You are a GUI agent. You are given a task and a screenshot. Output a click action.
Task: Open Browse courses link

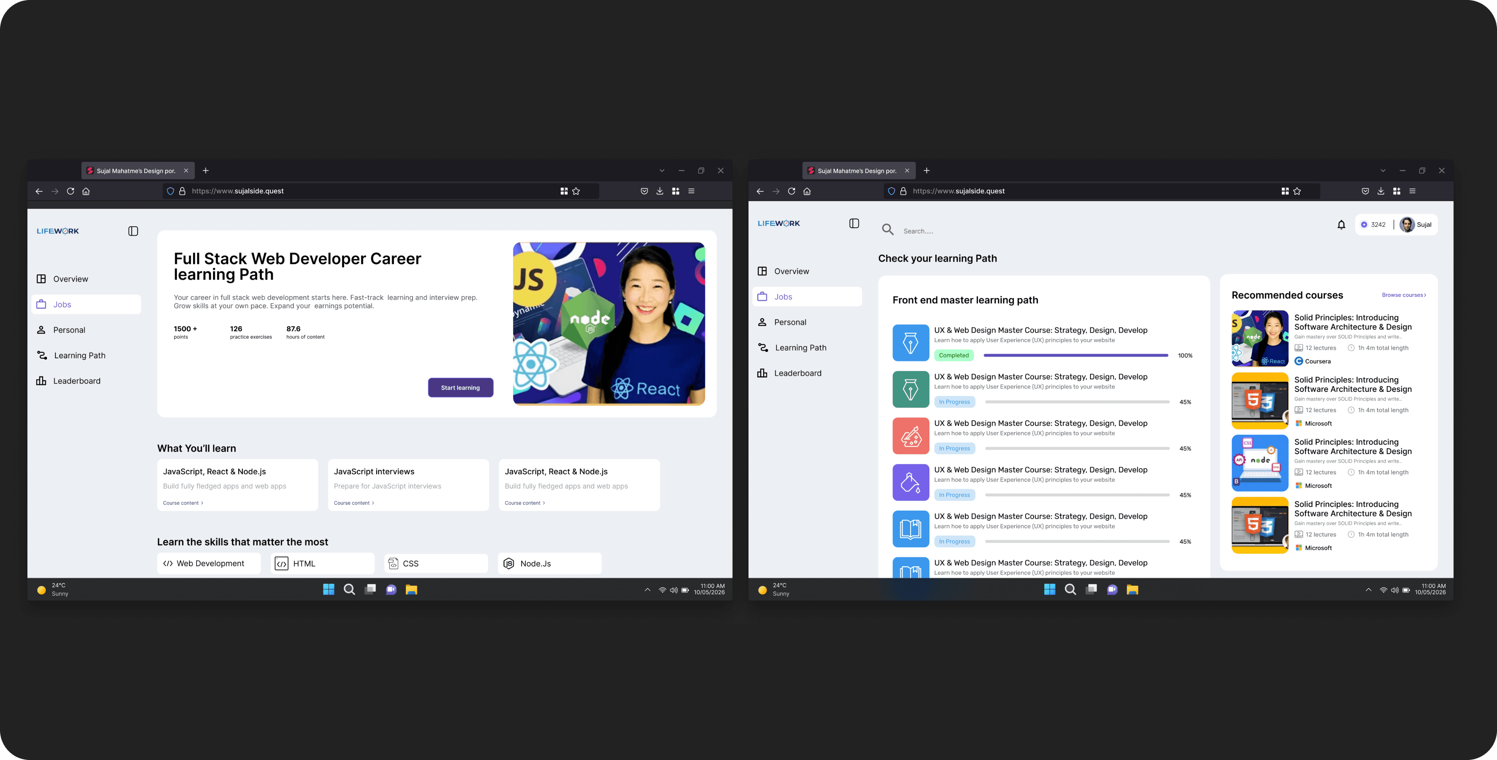point(1403,295)
